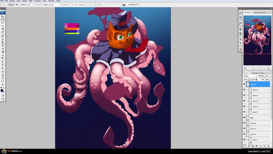This screenshot has height=154, width=273.
Task: Click the foreground color swatch
Action: (2, 90)
